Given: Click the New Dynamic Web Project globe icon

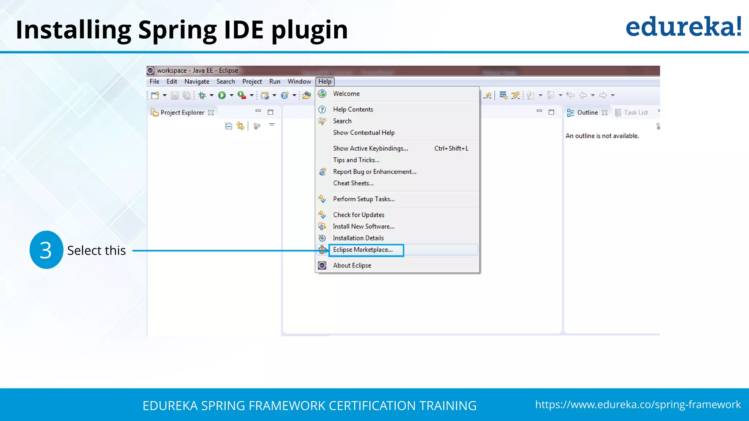Looking at the screenshot, I should click(x=265, y=95).
